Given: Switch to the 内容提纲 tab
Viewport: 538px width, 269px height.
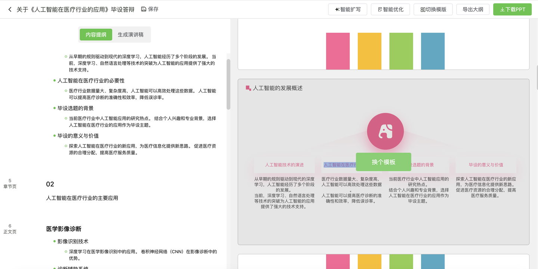Looking at the screenshot, I should (95, 34).
